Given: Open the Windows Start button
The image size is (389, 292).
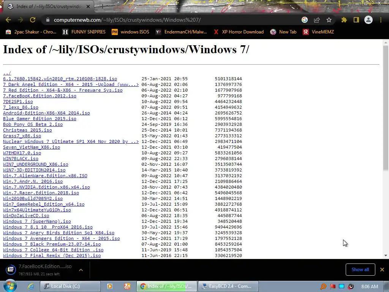Looking at the screenshot, I should pos(9,286).
